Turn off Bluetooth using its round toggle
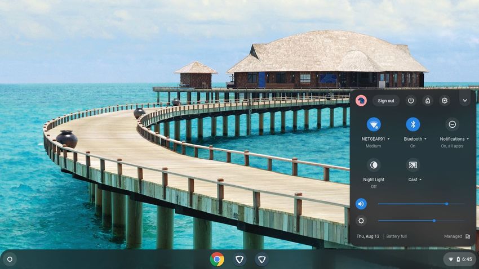The height and width of the screenshot is (269, 479). pyautogui.click(x=413, y=124)
